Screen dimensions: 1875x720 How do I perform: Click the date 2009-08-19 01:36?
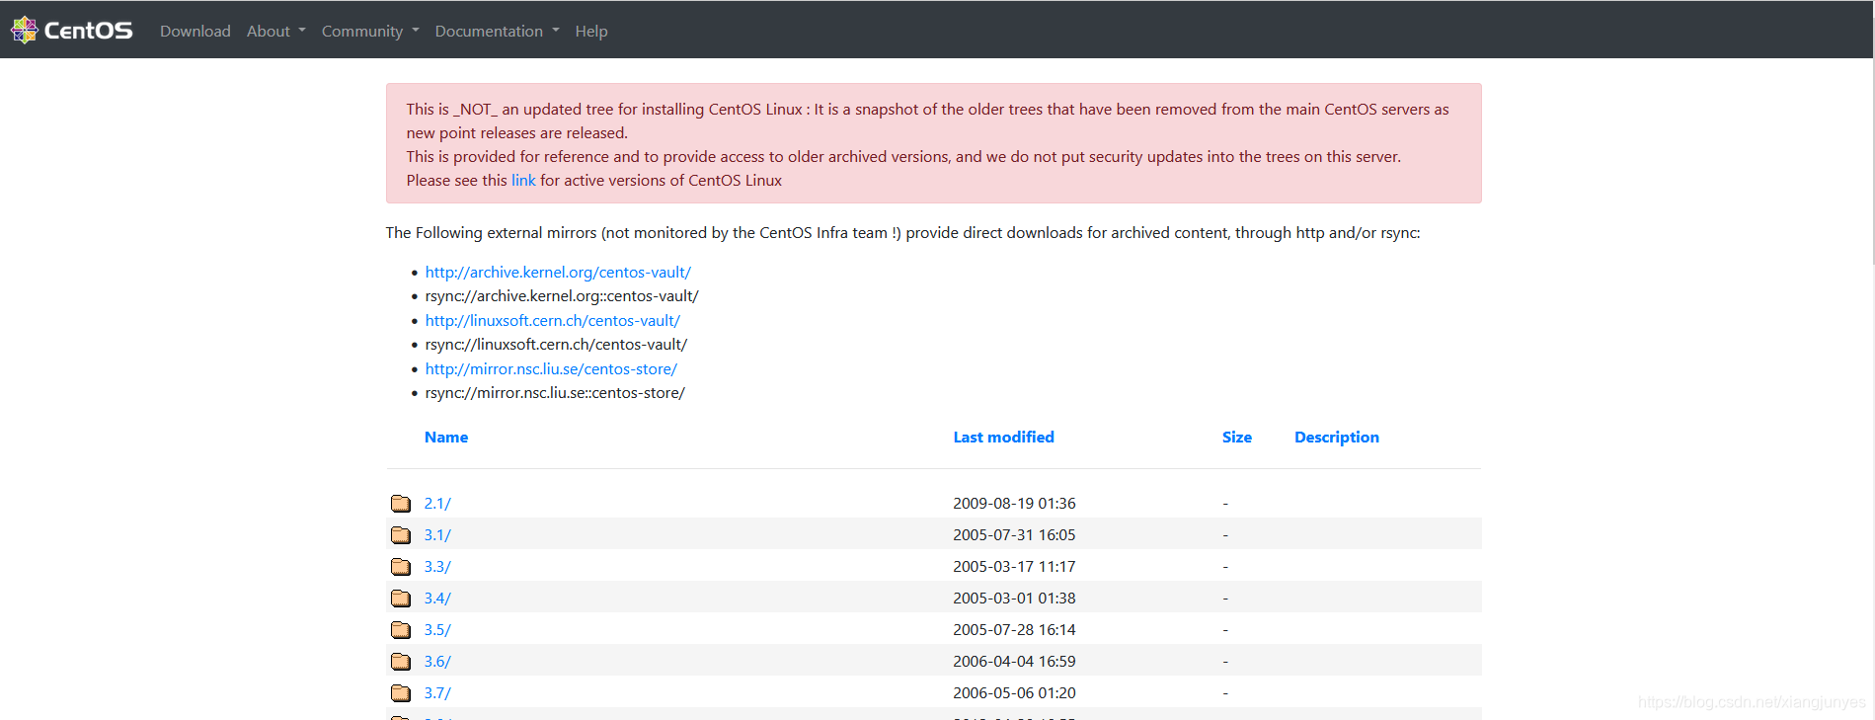click(1014, 504)
